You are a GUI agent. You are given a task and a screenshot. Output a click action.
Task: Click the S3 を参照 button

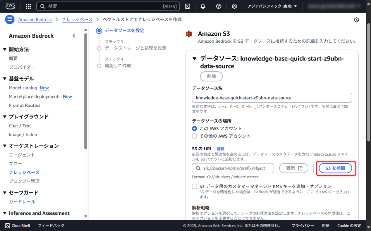335,168
